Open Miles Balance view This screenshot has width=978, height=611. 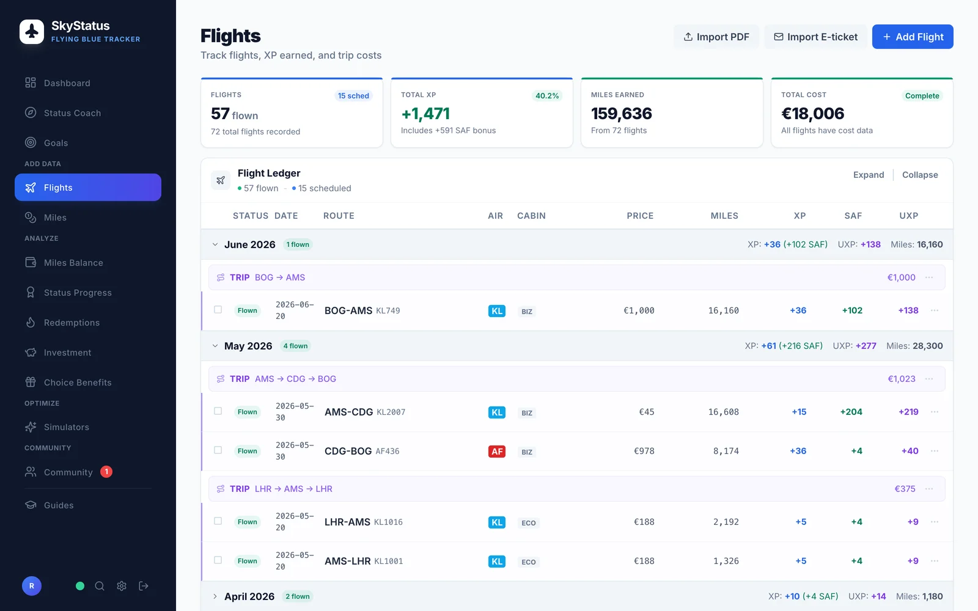point(88,263)
